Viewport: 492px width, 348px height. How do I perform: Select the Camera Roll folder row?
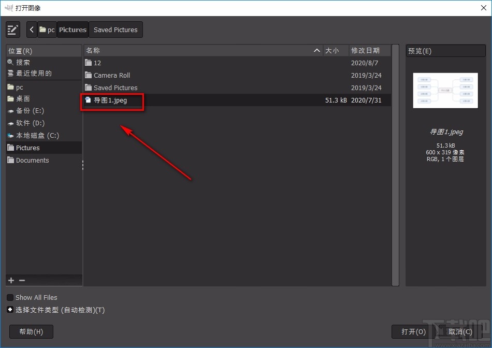click(x=237, y=75)
